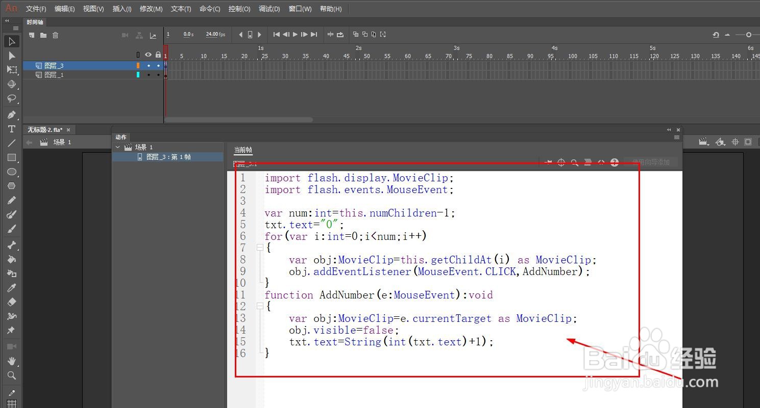Select the Eraser tool
The height and width of the screenshot is (408, 760).
[12, 302]
